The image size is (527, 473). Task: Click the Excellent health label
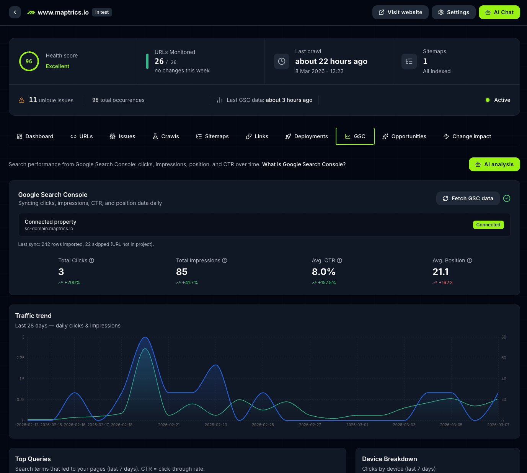point(57,66)
